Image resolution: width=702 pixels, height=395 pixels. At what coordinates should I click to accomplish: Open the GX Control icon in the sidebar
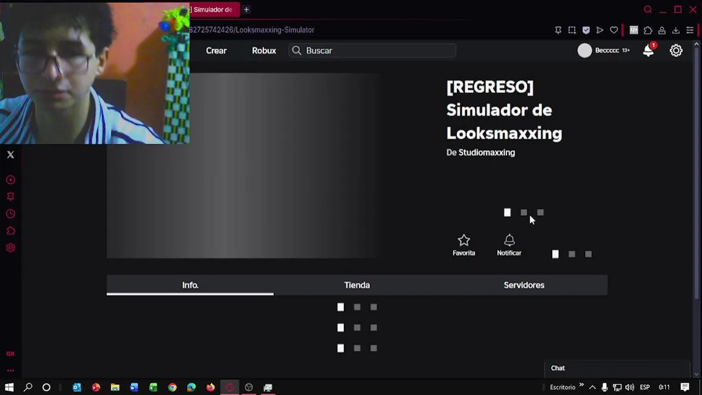10,354
